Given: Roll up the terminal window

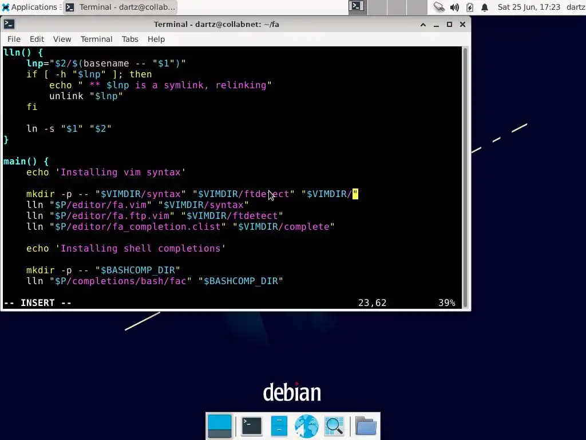Looking at the screenshot, I should pyautogui.click(x=423, y=24).
